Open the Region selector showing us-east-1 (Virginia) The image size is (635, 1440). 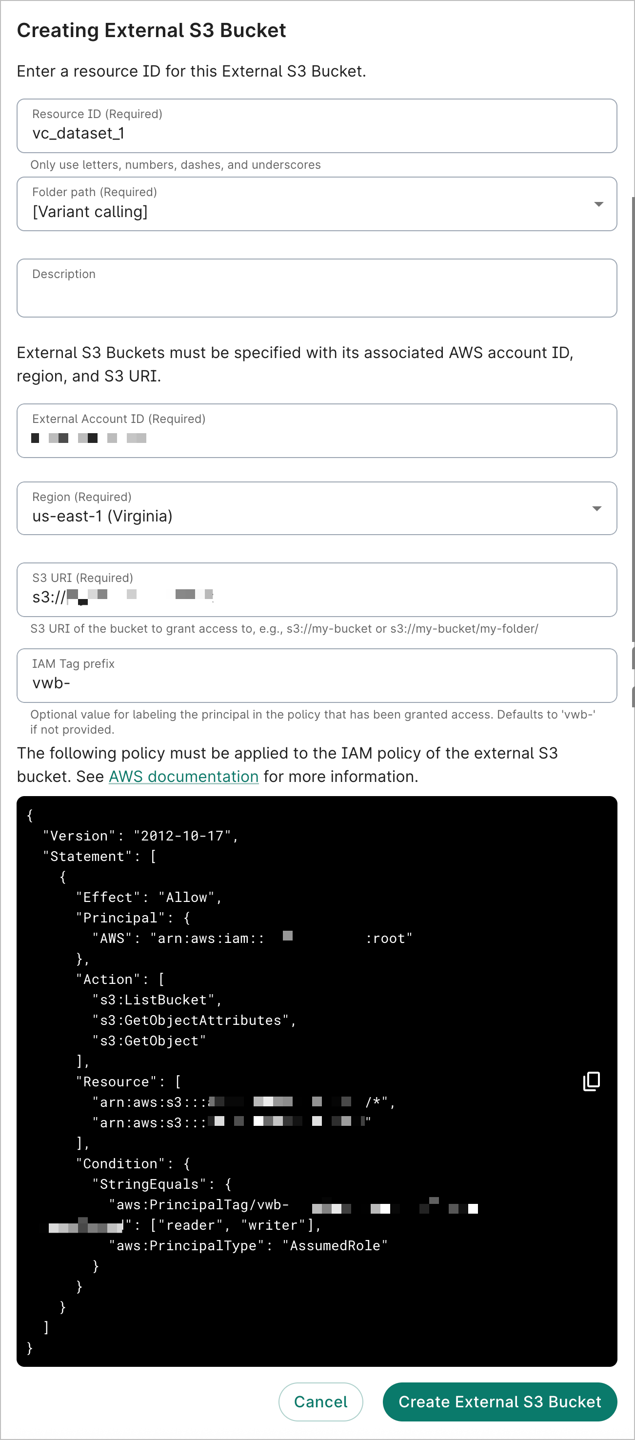[x=317, y=509]
